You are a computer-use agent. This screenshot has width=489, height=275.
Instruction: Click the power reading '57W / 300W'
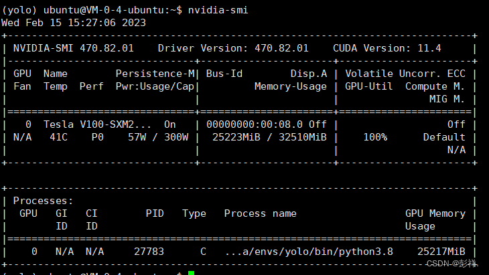(158, 137)
